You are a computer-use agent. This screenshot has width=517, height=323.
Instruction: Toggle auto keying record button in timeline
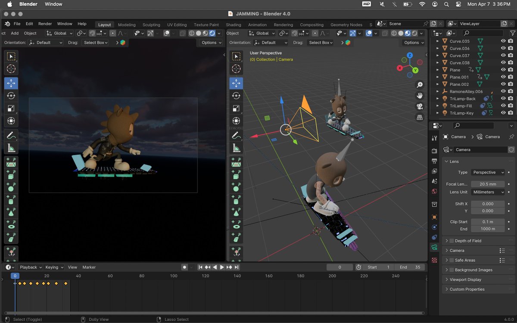coord(184,267)
